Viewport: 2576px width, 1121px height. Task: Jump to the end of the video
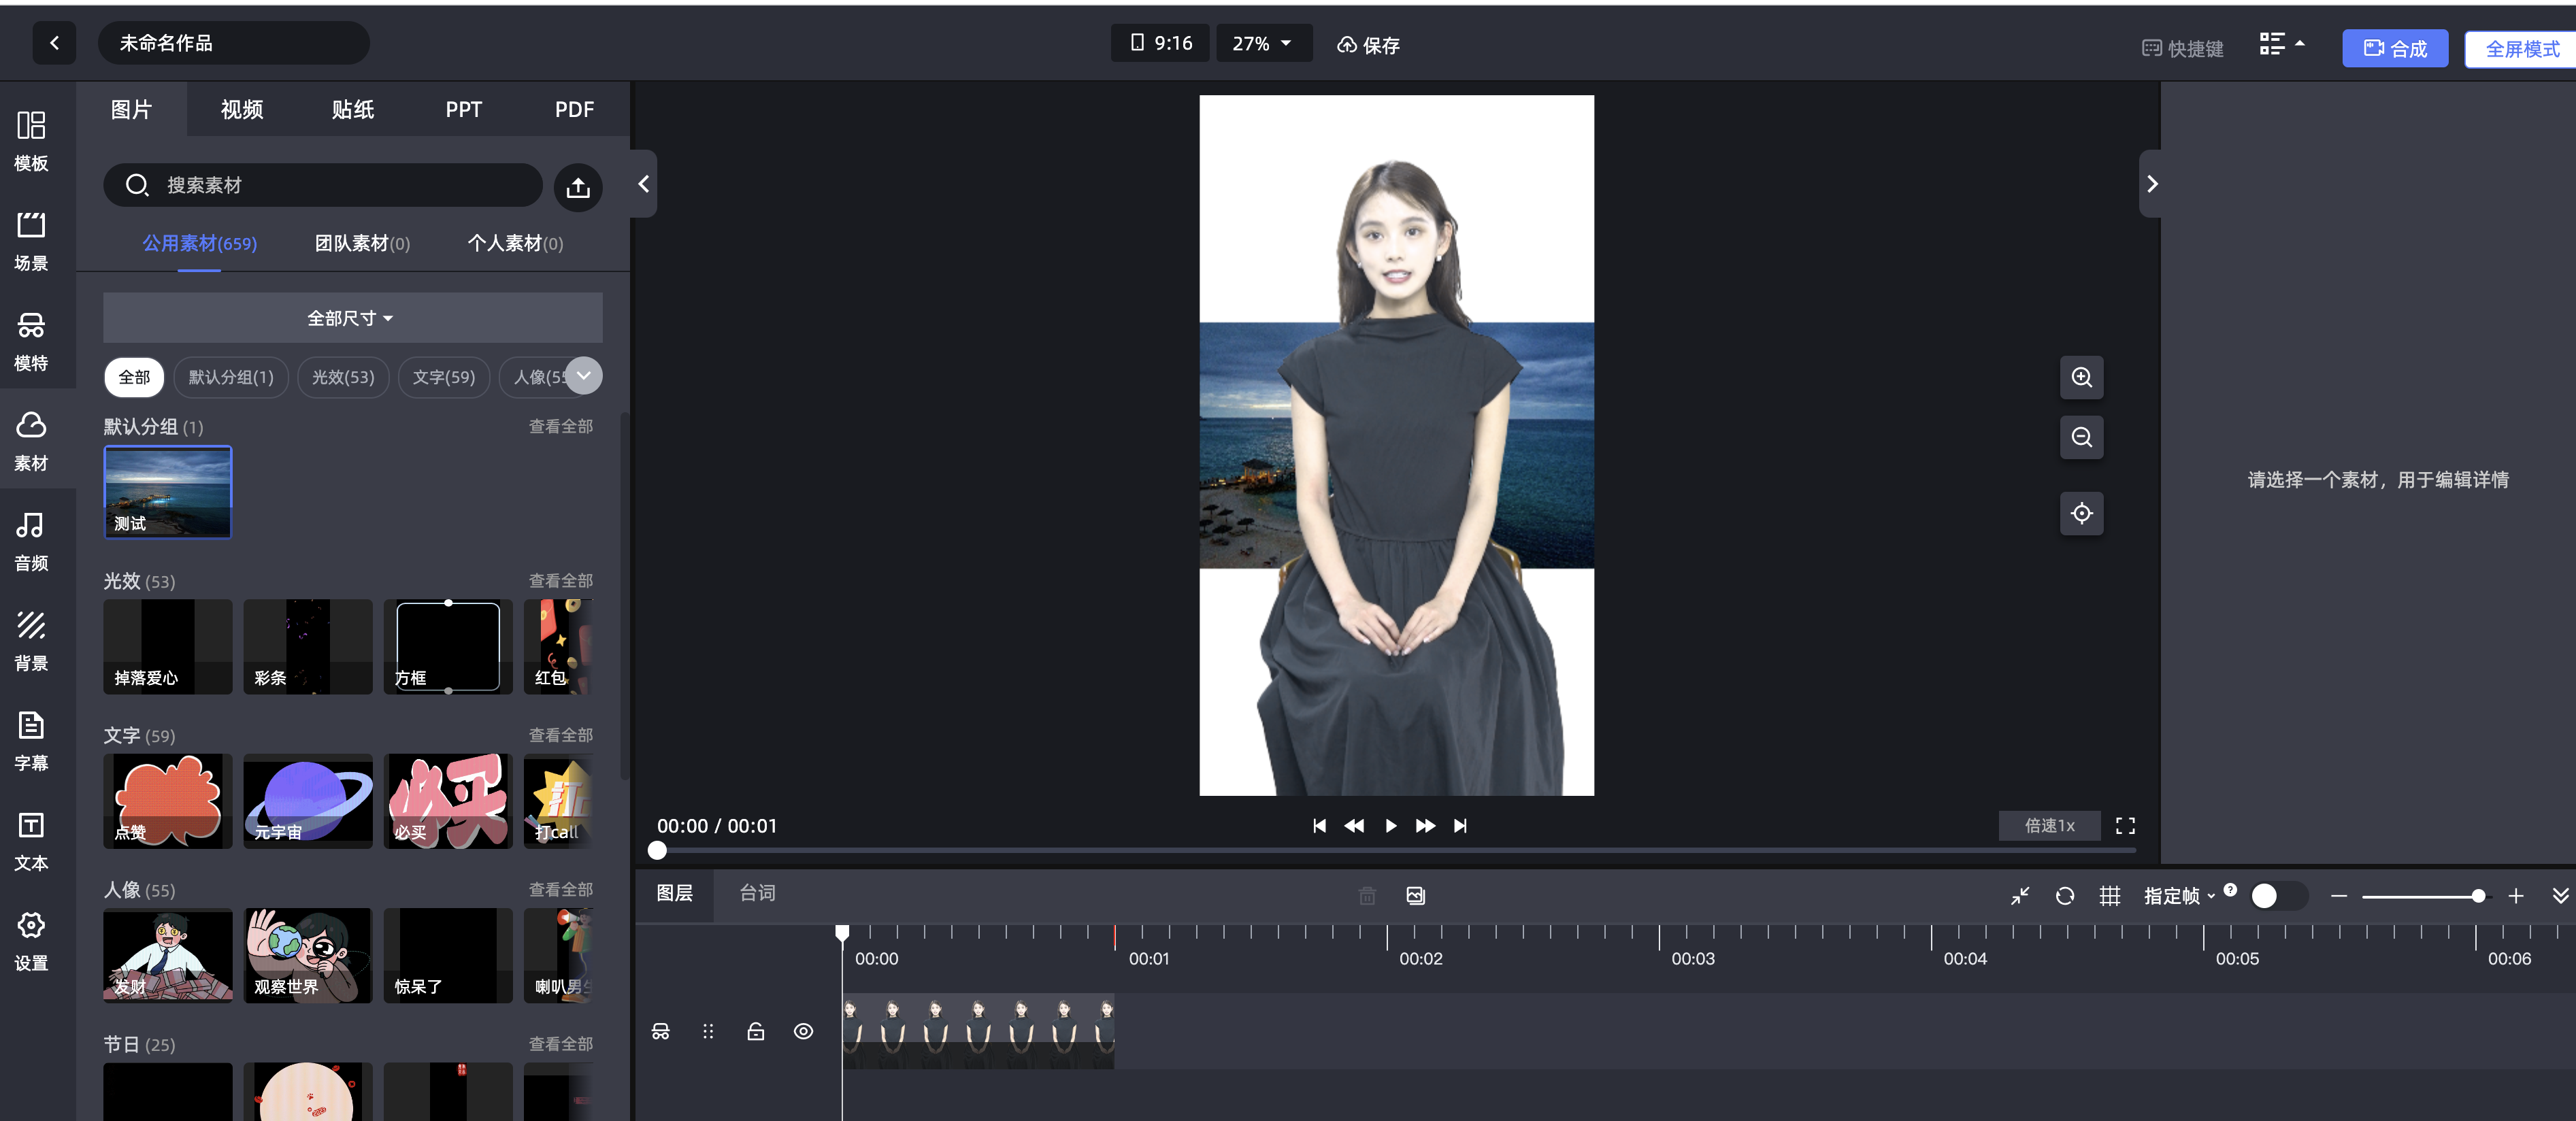tap(1460, 825)
